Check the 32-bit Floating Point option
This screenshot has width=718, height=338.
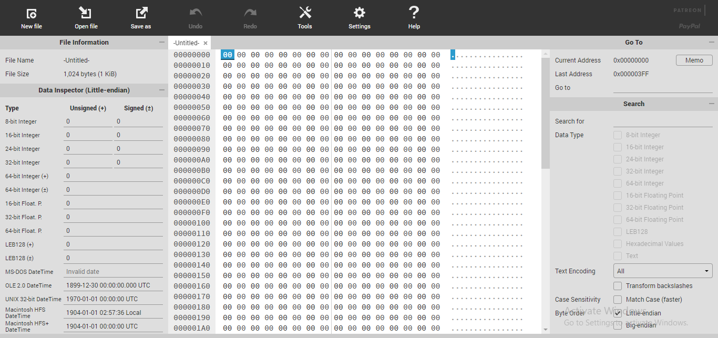point(618,208)
